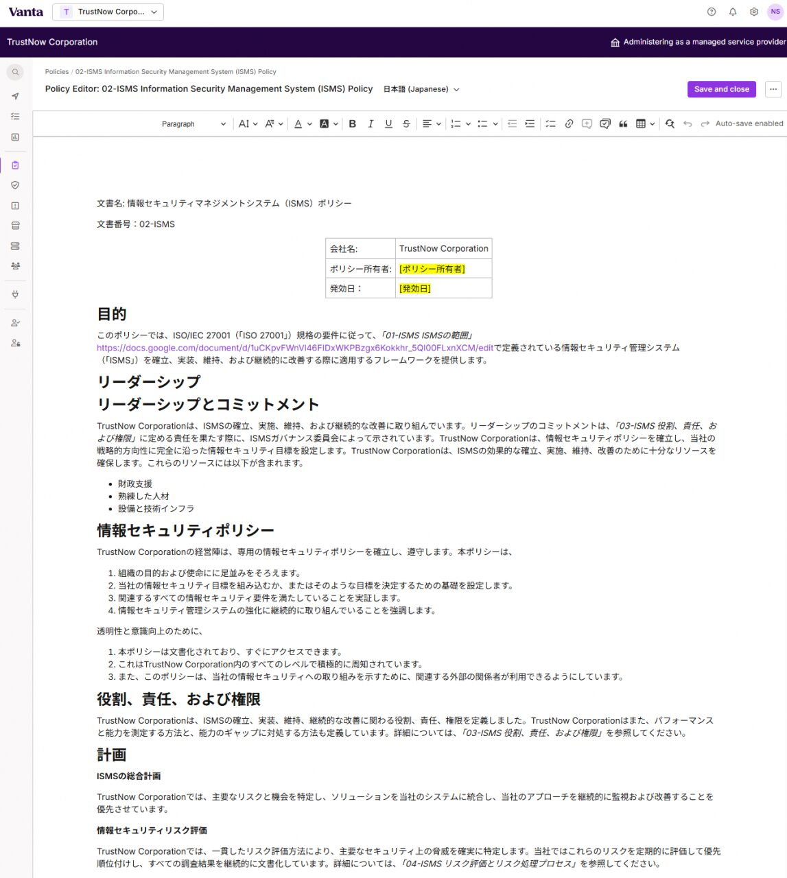Image resolution: width=787 pixels, height=878 pixels.
Task: Click the 情報セキュリティリスク評価 subheading
Action: click(x=152, y=830)
